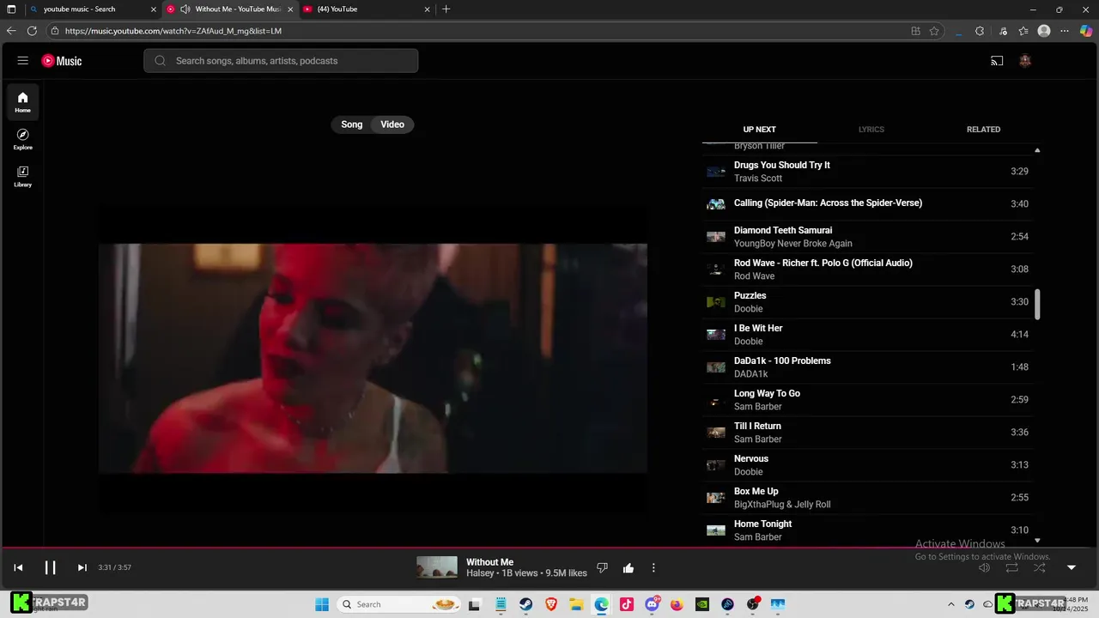
Task: Select 'Home Tonight' by Sam Barber in queue
Action: click(867, 530)
